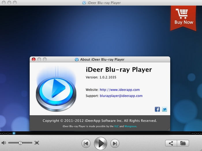Skip to the next chapter

pos(115,143)
